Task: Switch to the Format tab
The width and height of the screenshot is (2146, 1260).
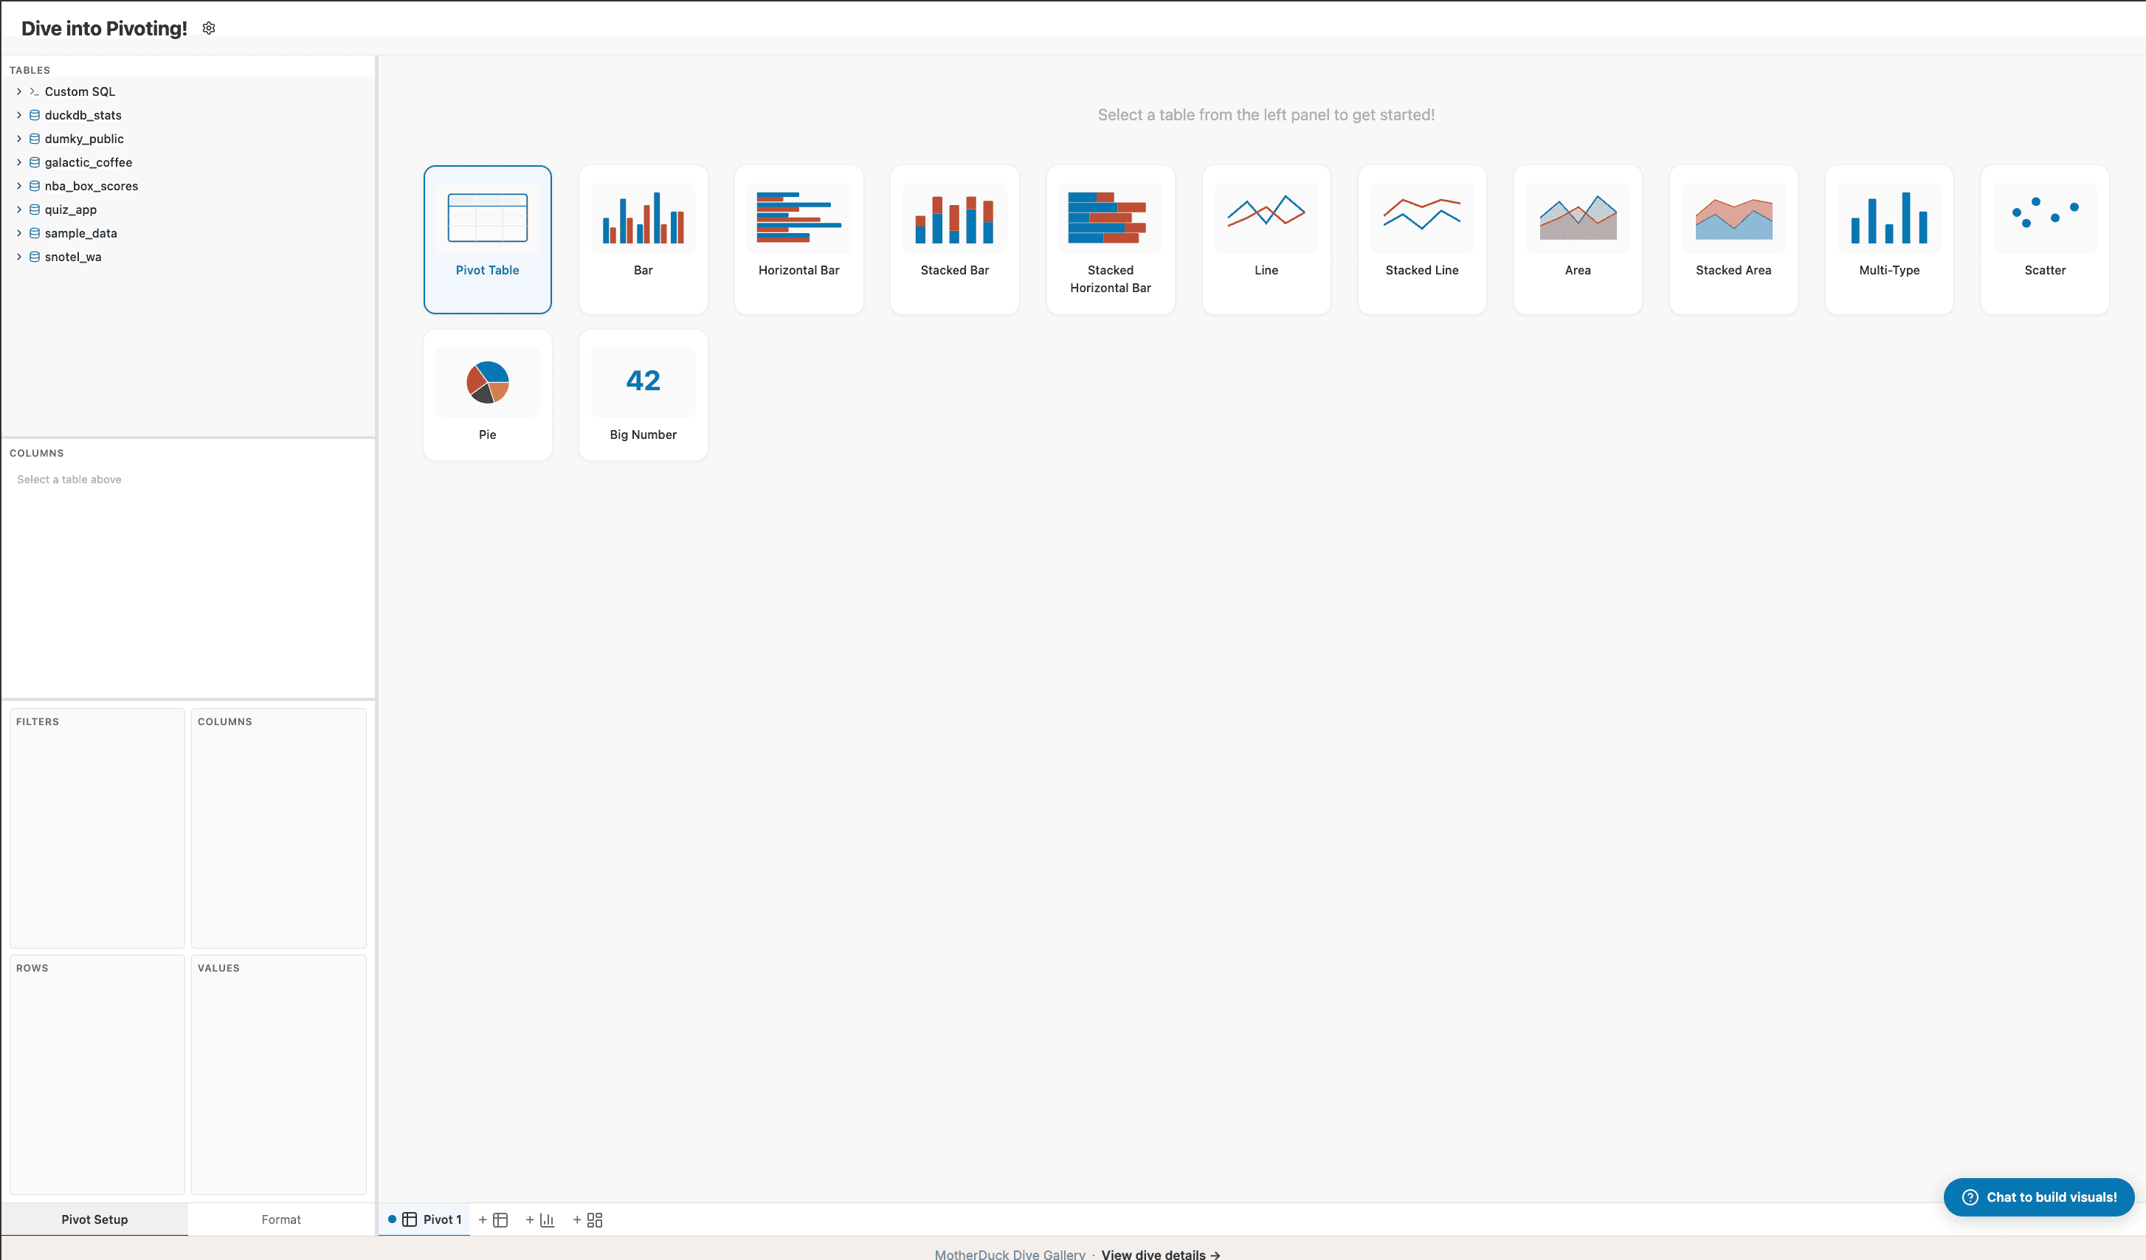Action: pyautogui.click(x=281, y=1219)
